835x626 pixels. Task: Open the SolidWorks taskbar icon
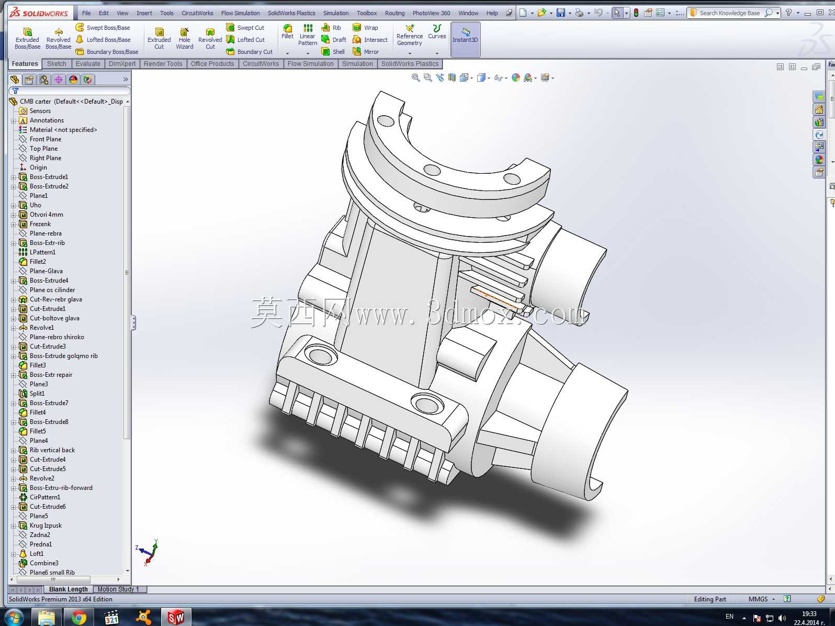tap(176, 618)
